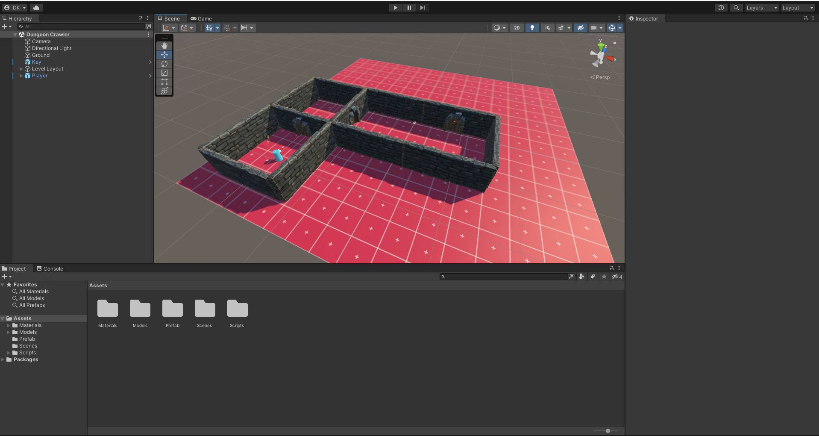
Task: Open the Layout dropdown
Action: (x=798, y=8)
